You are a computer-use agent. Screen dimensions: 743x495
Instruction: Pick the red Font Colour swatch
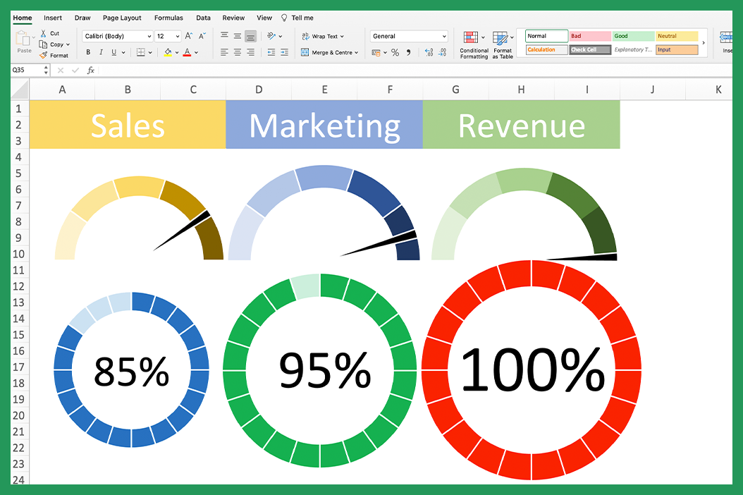(x=185, y=52)
